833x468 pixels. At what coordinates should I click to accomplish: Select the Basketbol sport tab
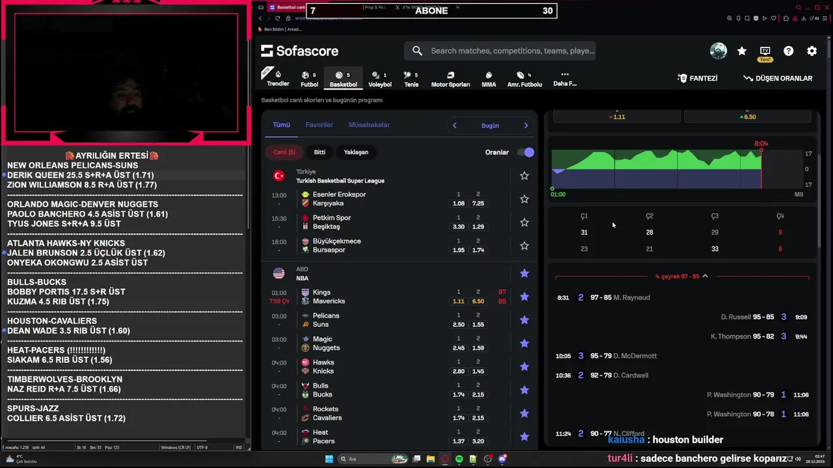pyautogui.click(x=343, y=79)
